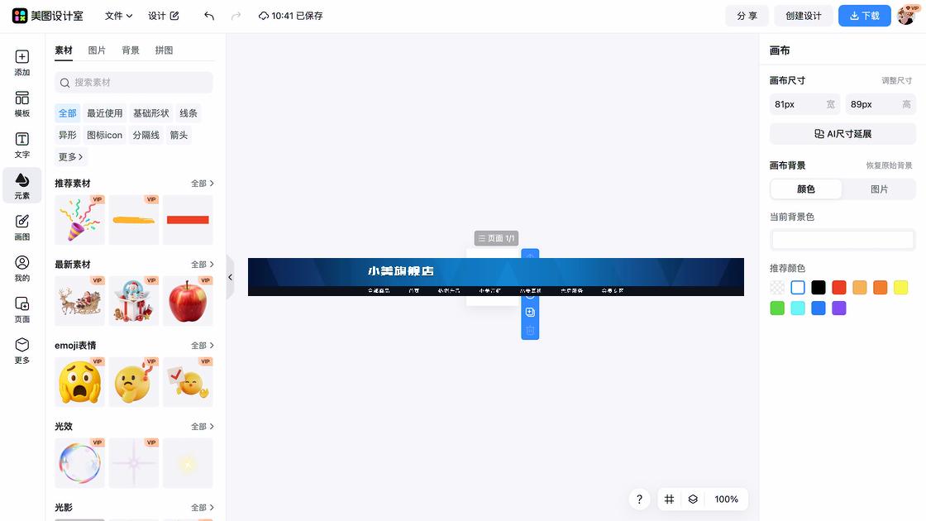Switch background mode to 图片

click(x=879, y=189)
